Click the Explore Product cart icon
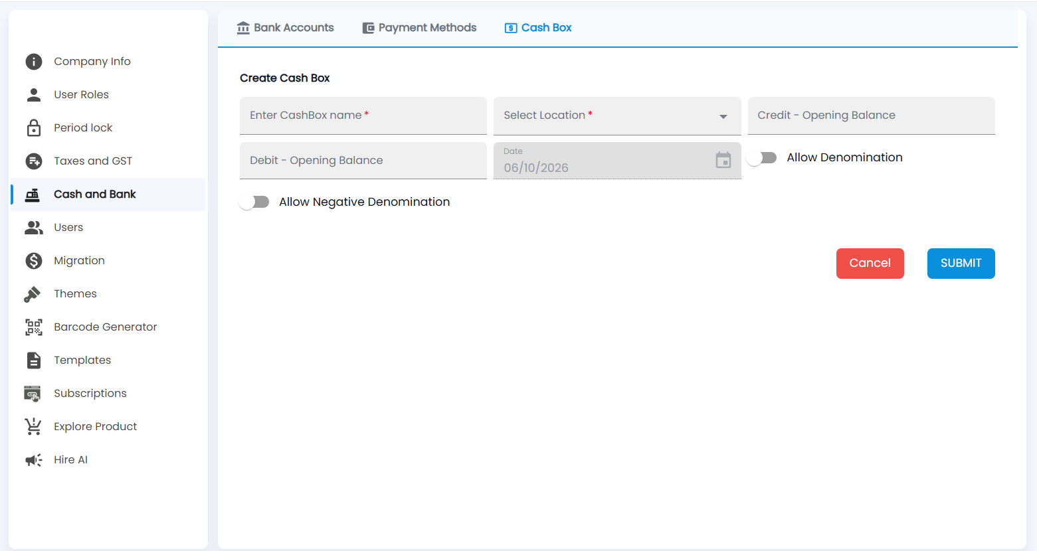This screenshot has width=1037, height=551. coord(33,426)
